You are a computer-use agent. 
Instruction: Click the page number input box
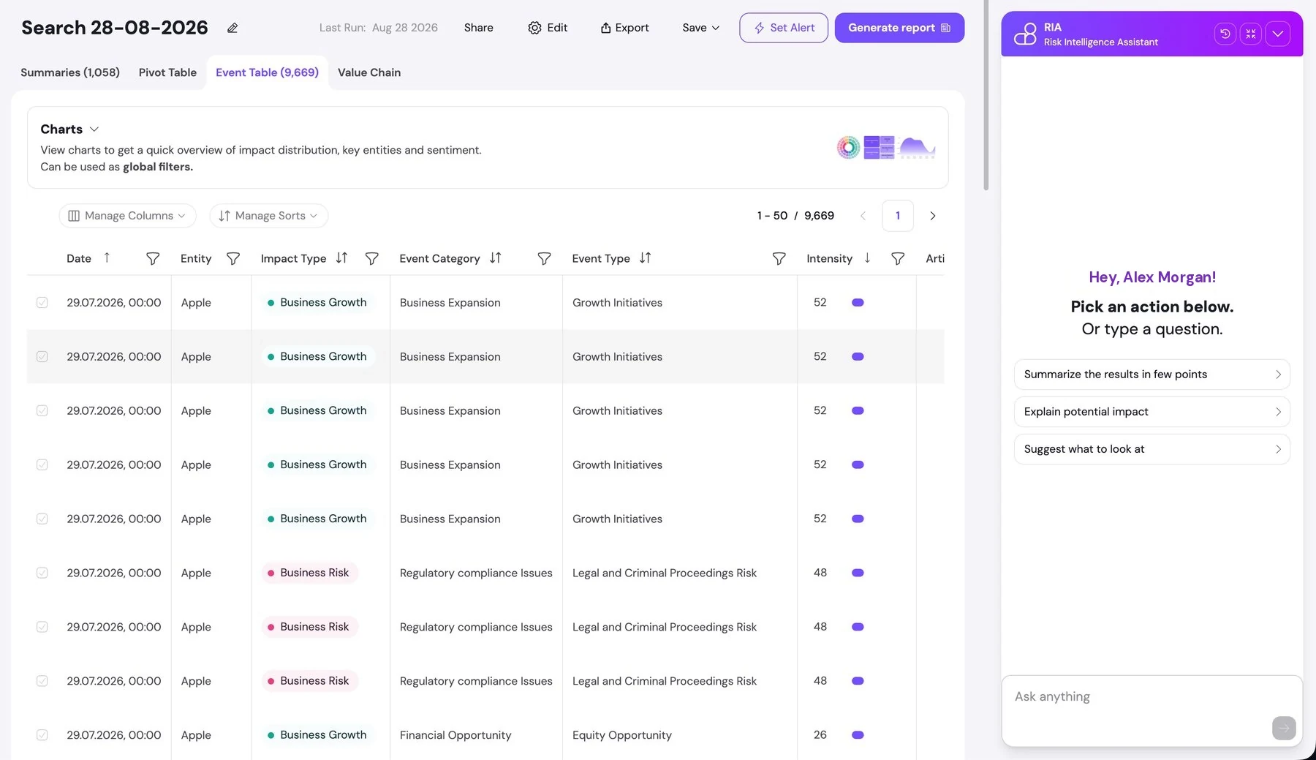(x=898, y=216)
